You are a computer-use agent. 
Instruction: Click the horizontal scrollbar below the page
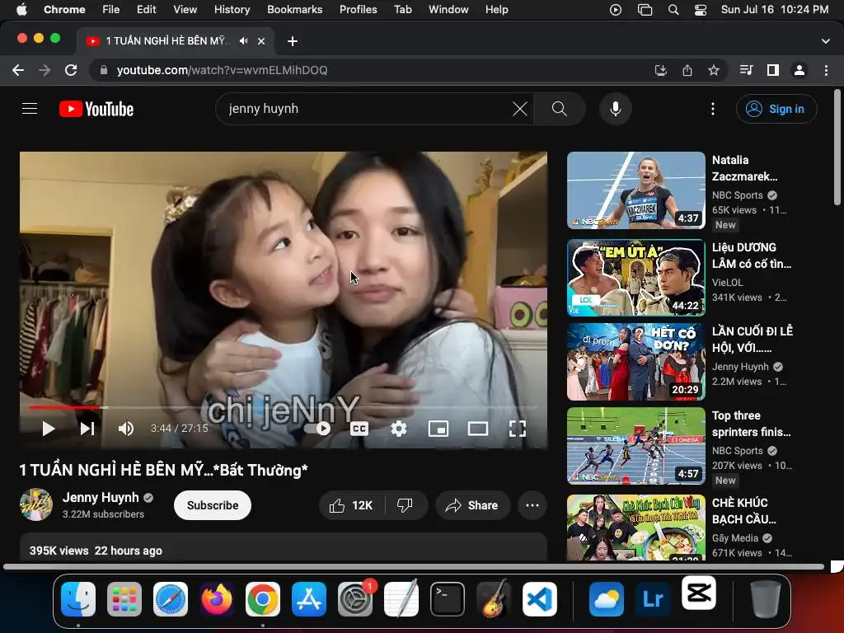pos(414,567)
